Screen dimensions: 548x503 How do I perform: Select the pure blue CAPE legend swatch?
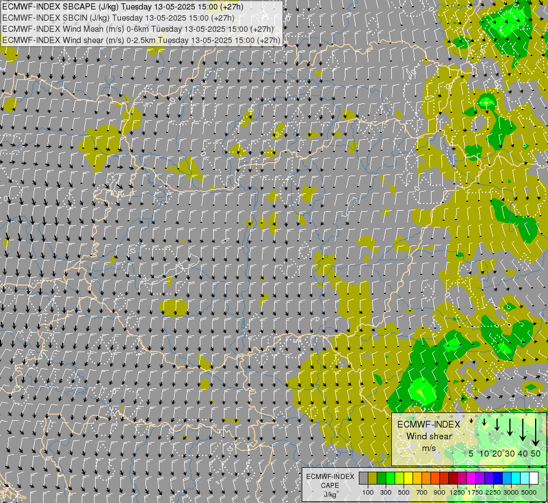tap(498, 478)
